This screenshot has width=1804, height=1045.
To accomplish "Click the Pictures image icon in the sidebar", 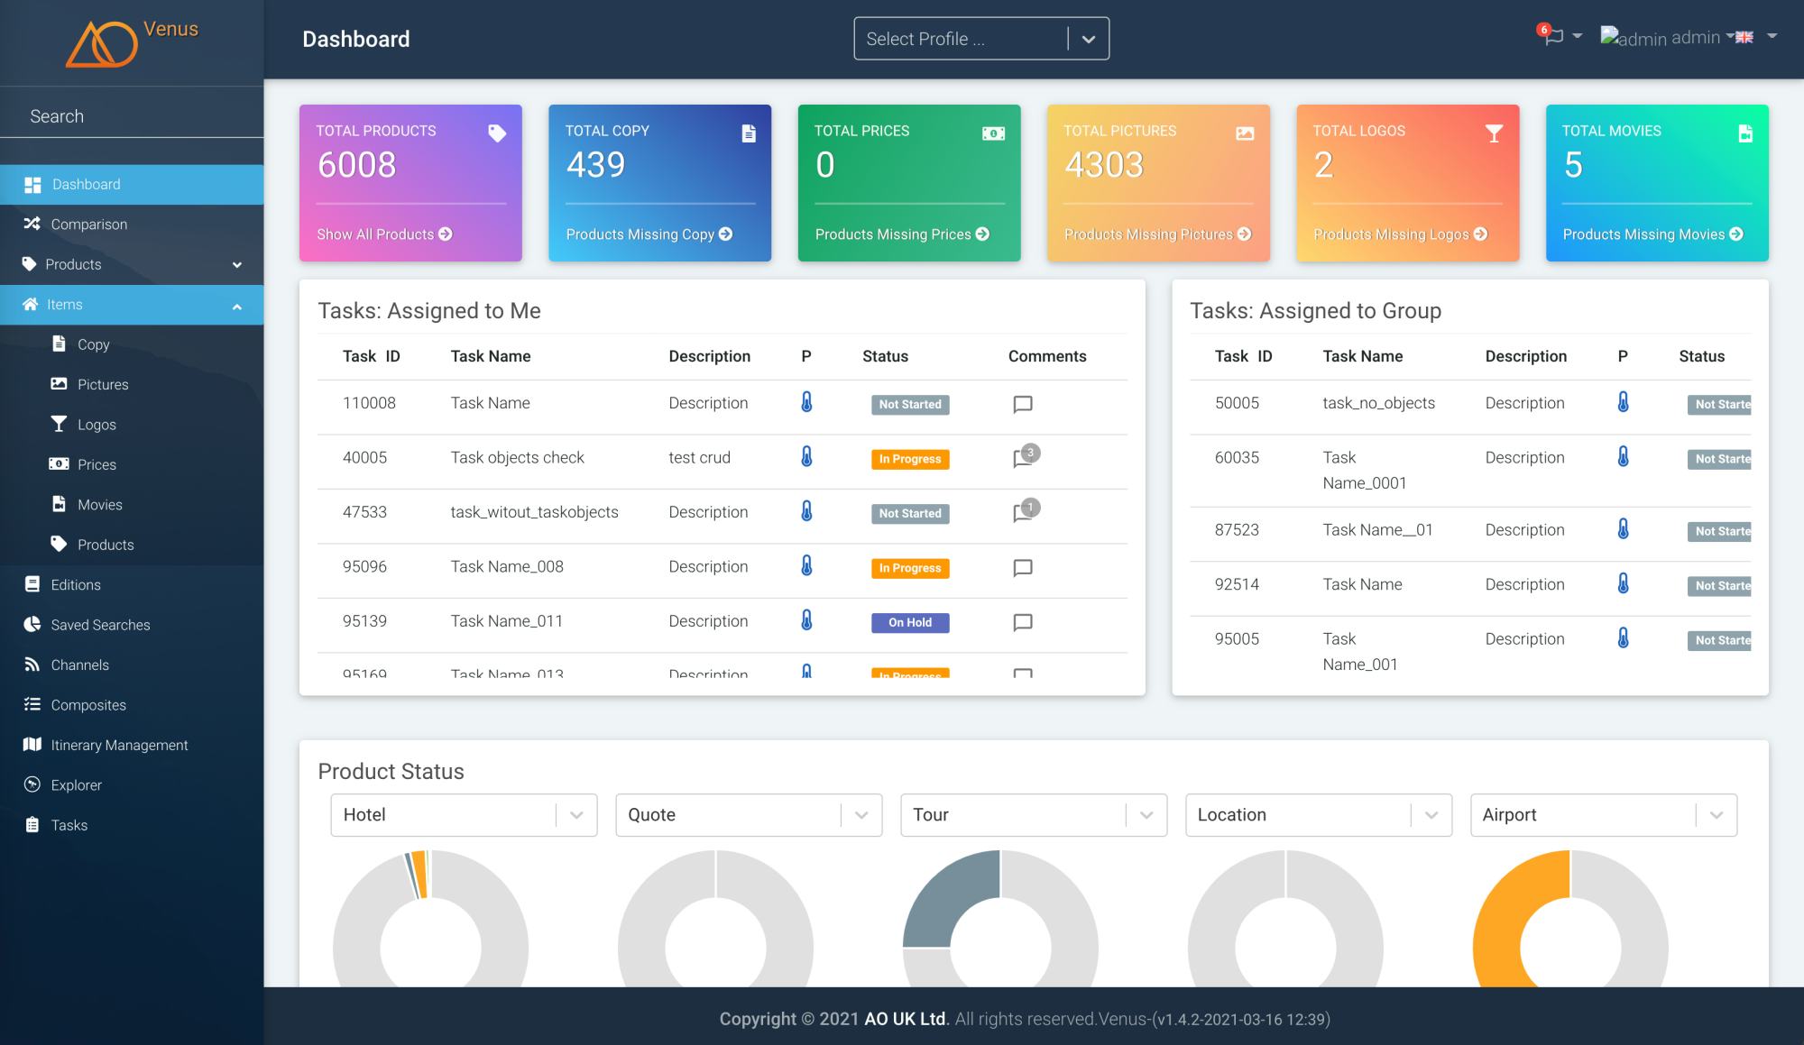I will click(x=60, y=384).
